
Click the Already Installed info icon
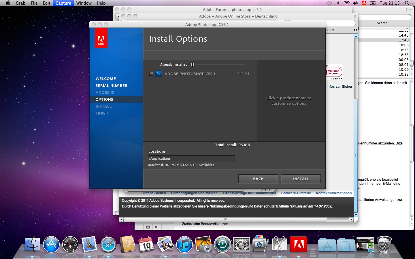193,64
